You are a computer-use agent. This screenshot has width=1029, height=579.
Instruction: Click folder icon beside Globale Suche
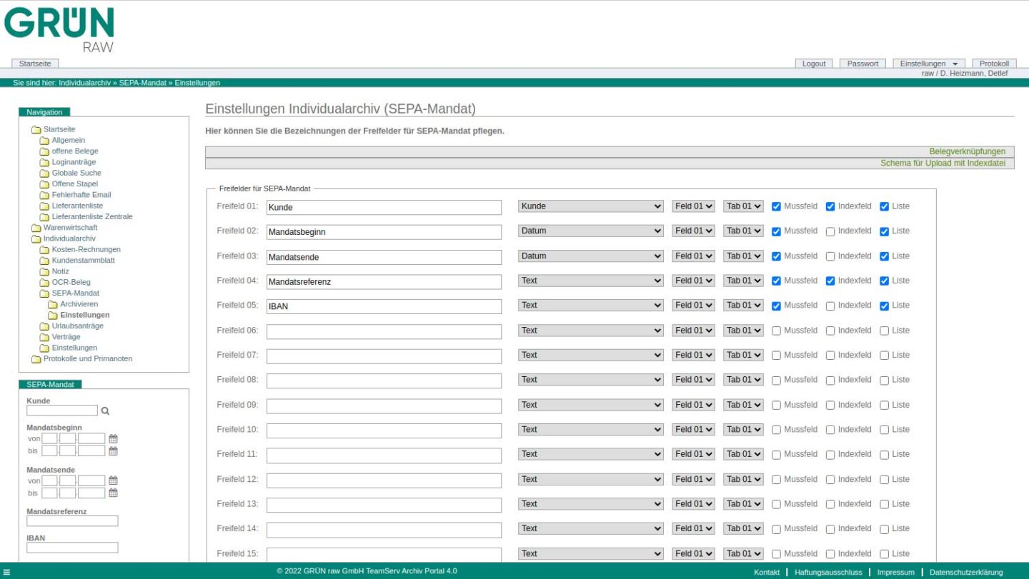[x=44, y=173]
